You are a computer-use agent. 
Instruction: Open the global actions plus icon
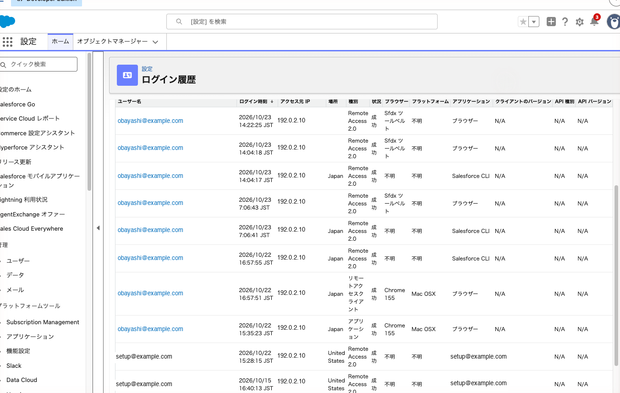click(551, 22)
